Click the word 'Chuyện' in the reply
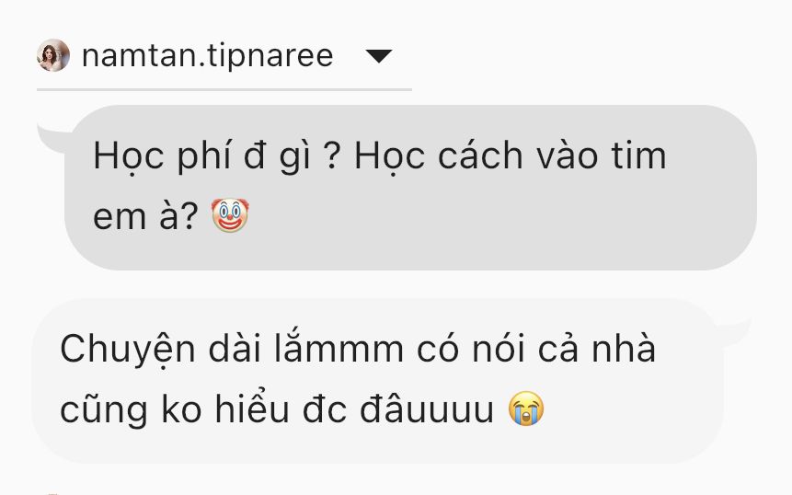 (128, 351)
